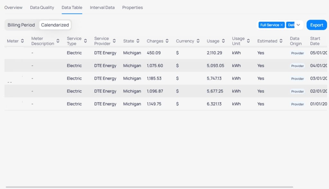Click the 6,321.13 usage cell
The image size is (329, 189).
(214, 104)
